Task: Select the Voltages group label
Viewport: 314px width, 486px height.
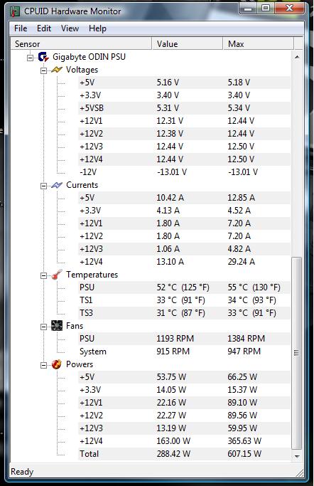Action: coord(82,70)
